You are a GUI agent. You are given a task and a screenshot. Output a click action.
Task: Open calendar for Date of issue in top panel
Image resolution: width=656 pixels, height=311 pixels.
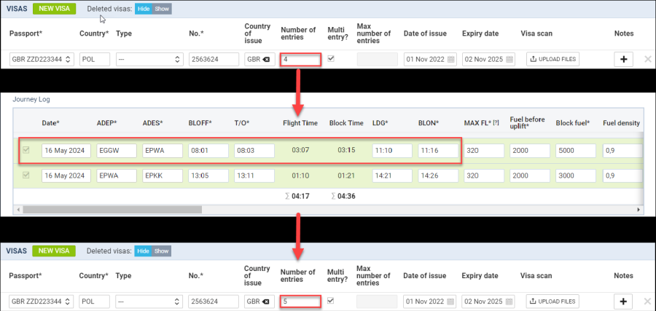[x=450, y=59]
